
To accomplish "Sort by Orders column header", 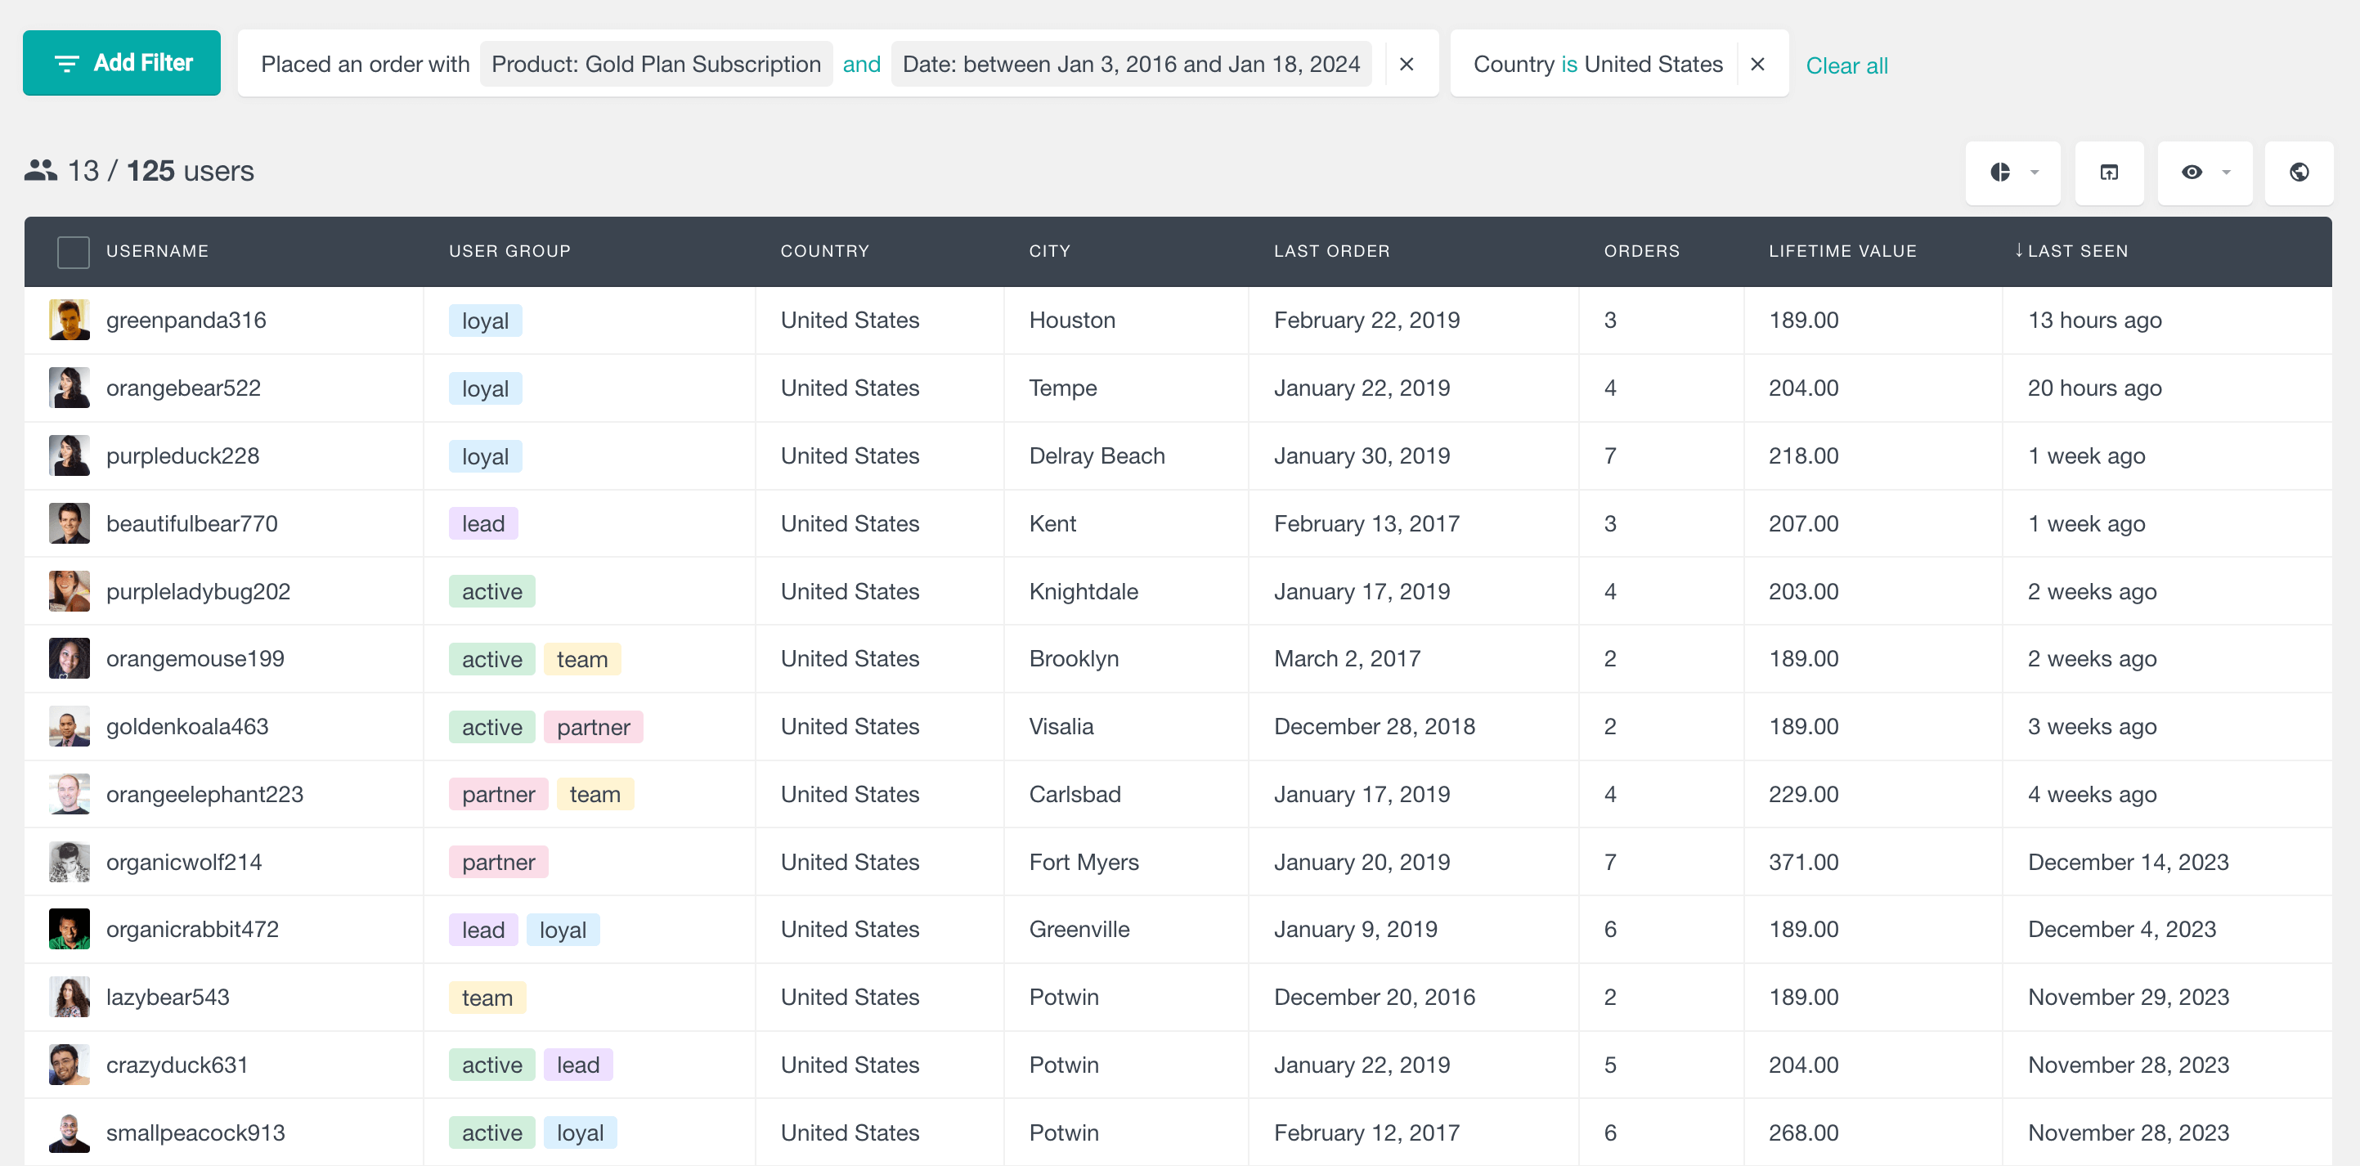I will (1641, 251).
